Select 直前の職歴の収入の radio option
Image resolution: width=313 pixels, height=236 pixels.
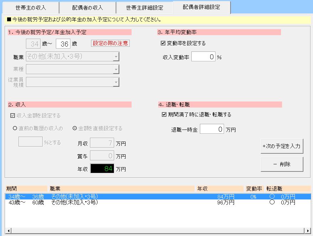[x=15, y=128]
